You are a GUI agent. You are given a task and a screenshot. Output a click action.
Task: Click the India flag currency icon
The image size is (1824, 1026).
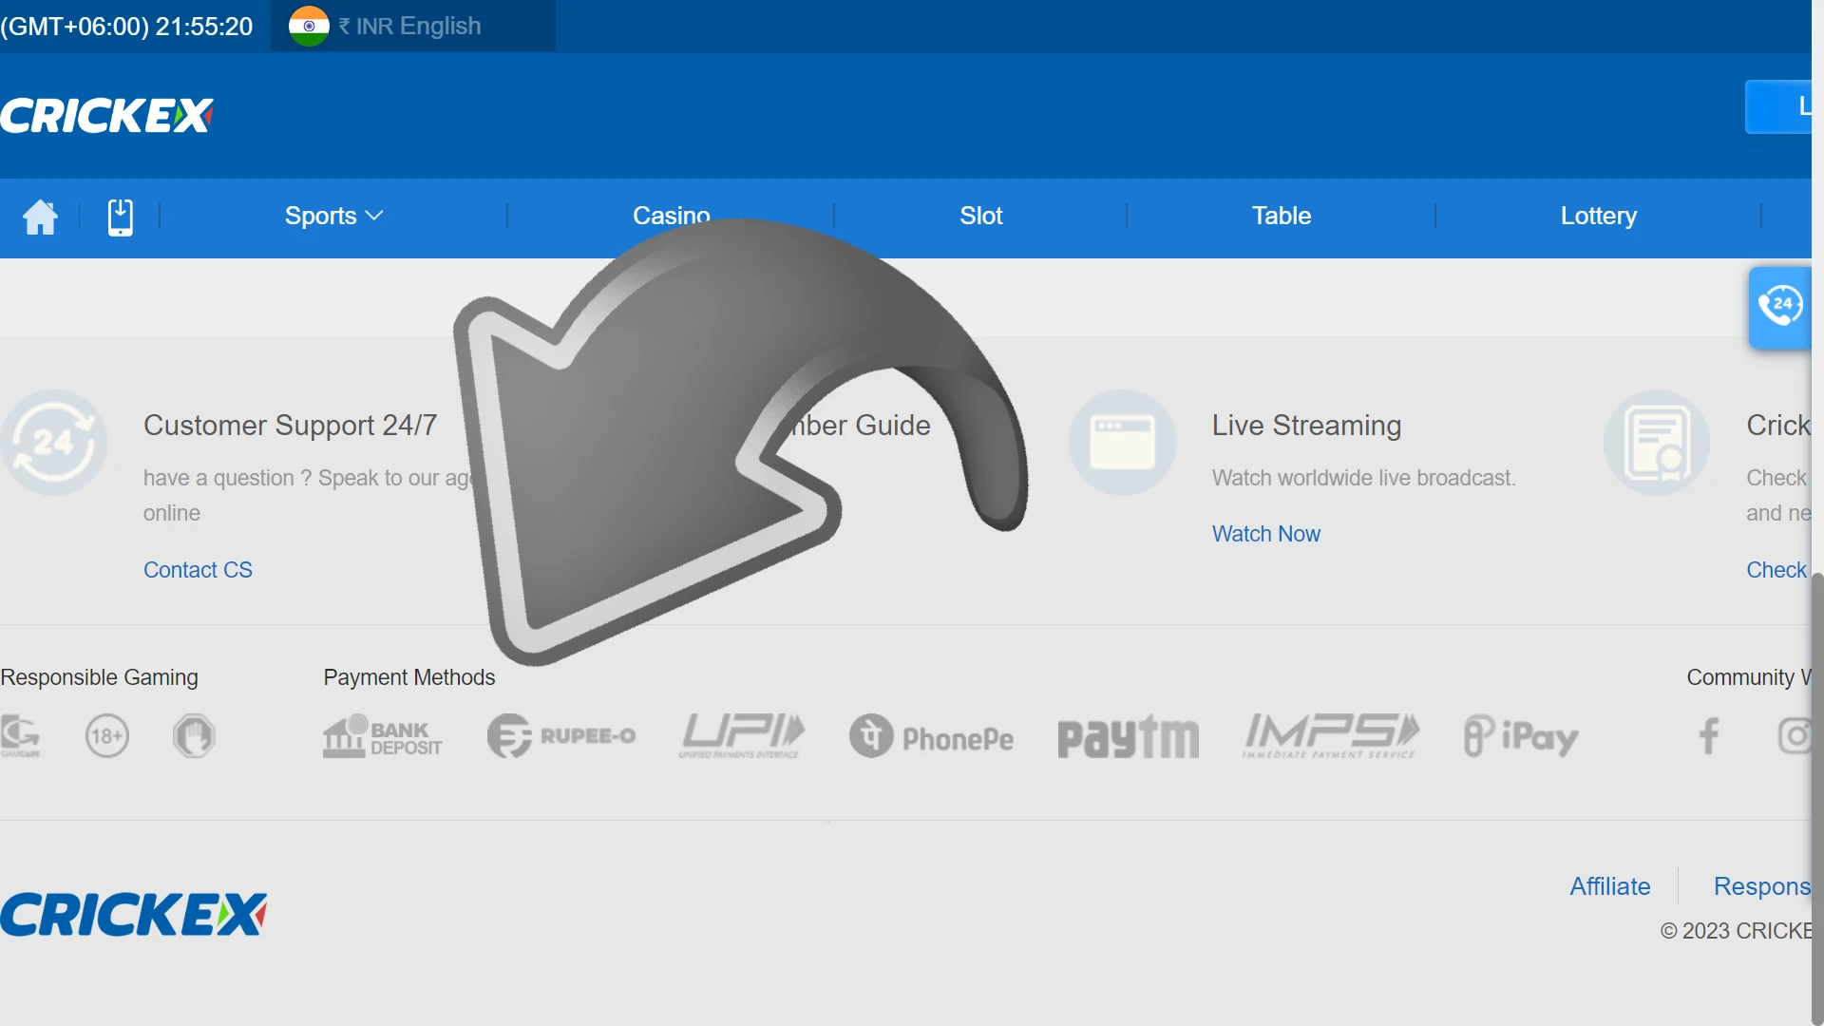309,26
